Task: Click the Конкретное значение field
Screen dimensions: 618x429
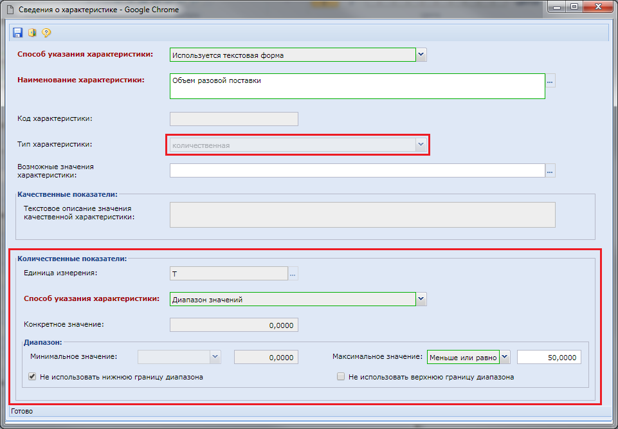Action: point(233,325)
